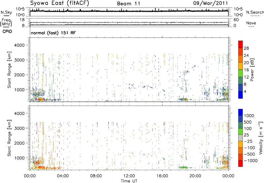
Task: Click the '12:00' time axis label
Action: 129,176
